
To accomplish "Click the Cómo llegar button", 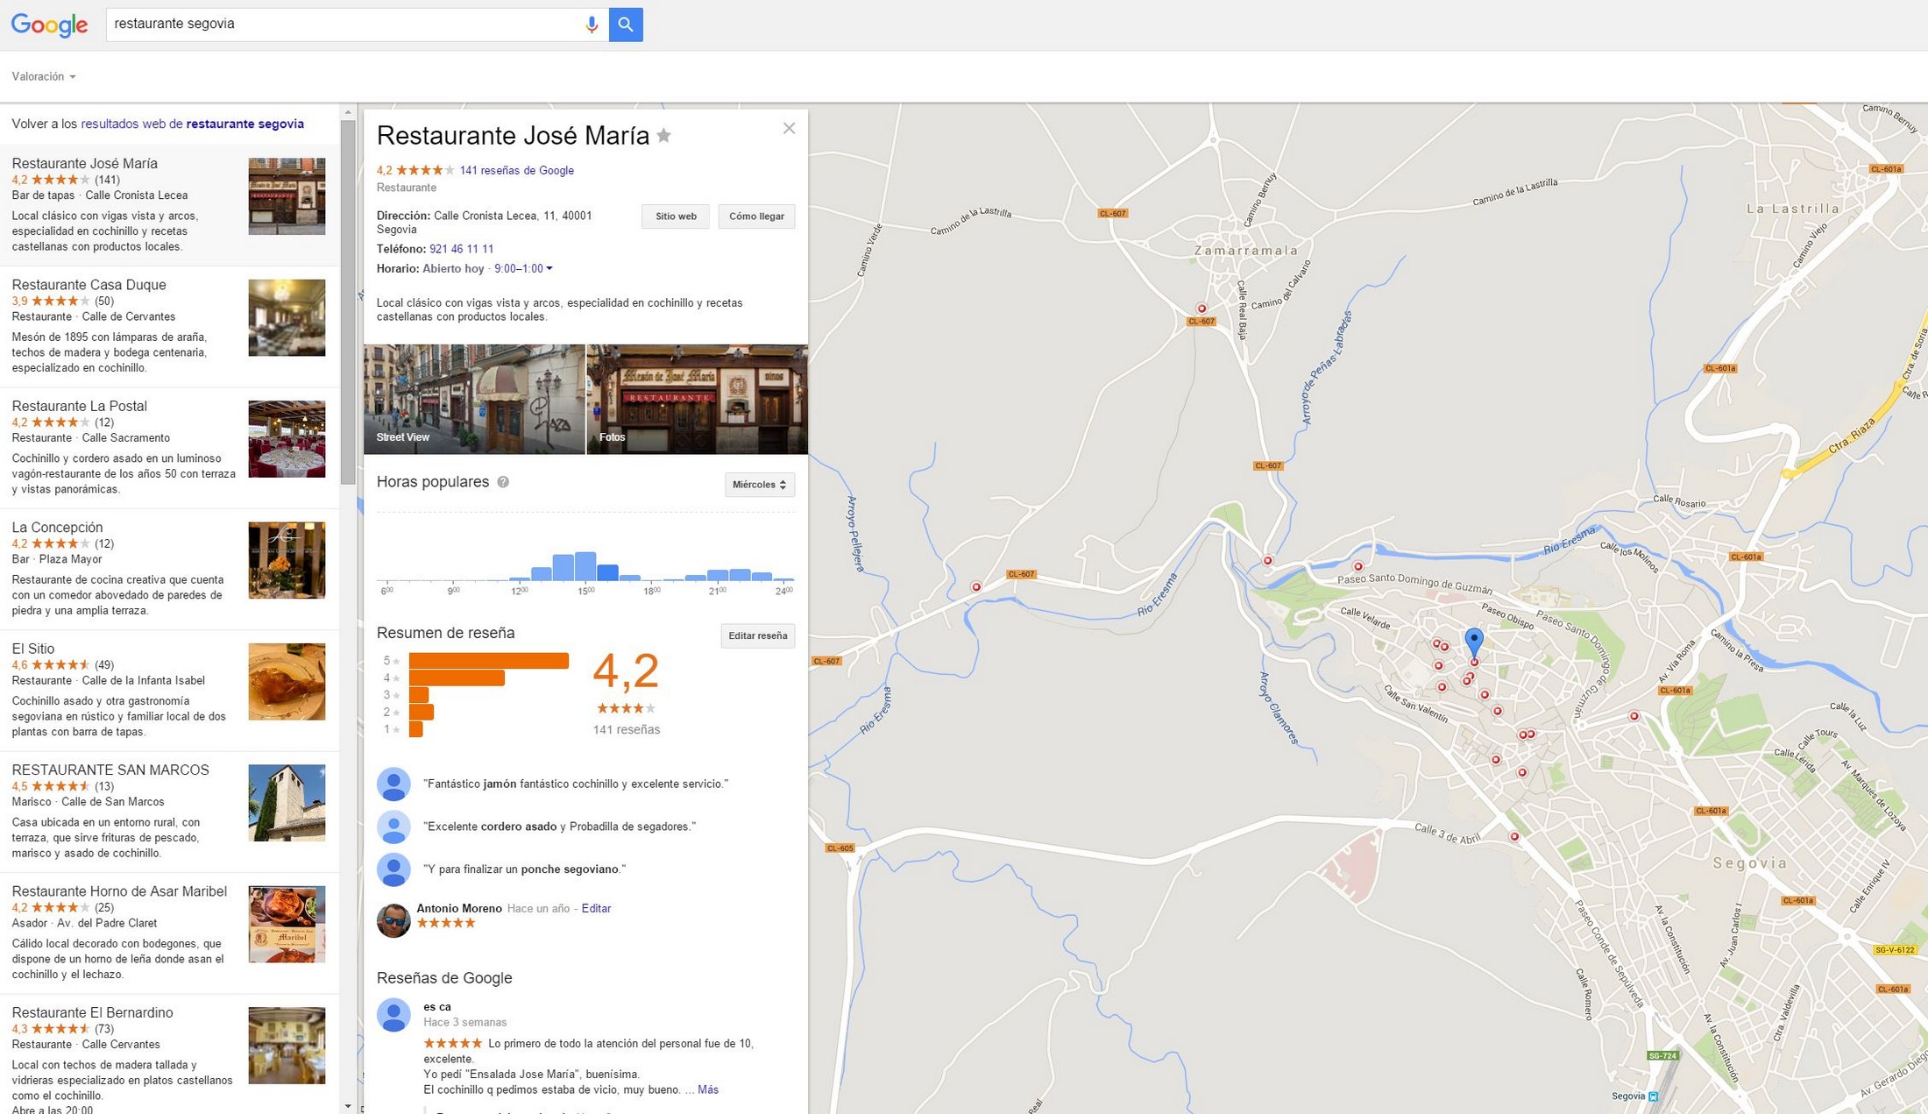I will (756, 216).
